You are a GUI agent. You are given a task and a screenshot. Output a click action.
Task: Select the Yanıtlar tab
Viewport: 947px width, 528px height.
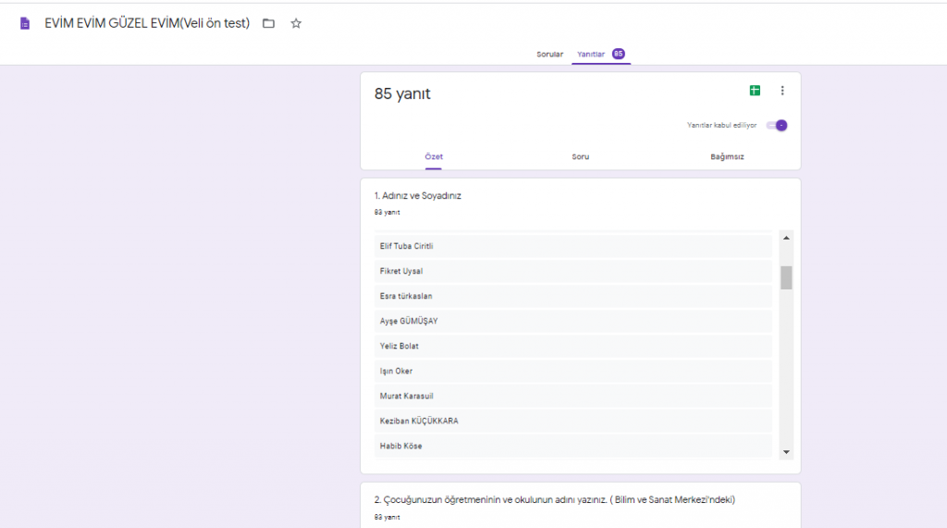click(x=591, y=55)
